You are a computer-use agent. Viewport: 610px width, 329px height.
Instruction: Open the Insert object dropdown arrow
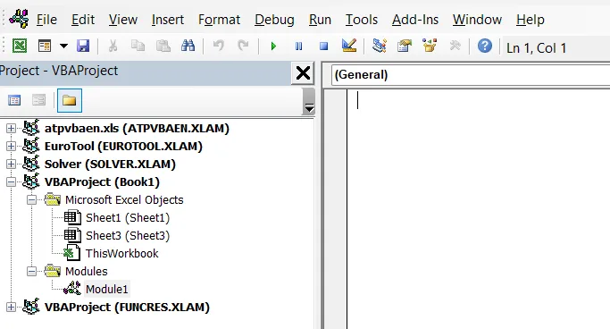point(63,46)
